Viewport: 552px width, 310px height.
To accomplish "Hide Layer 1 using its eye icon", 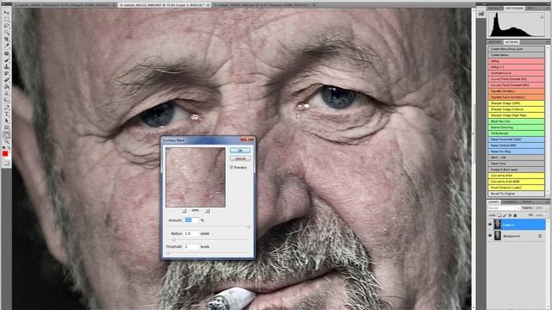I will pyautogui.click(x=490, y=224).
